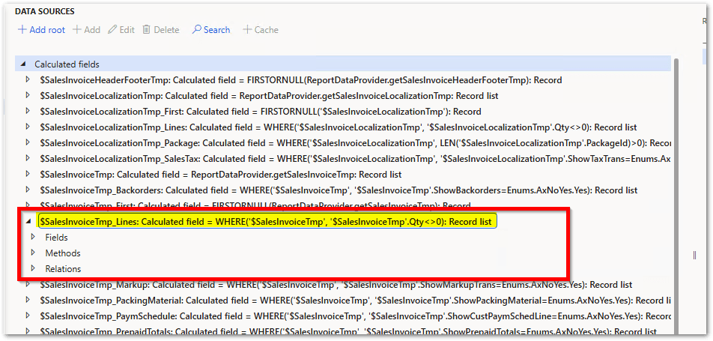Screen dimensions: 713x341
Task: Expand the Relations node
Action: point(32,268)
